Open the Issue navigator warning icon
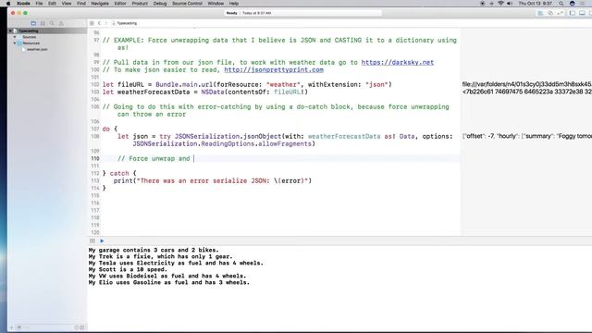This screenshot has width=592, height=333. [x=61, y=23]
